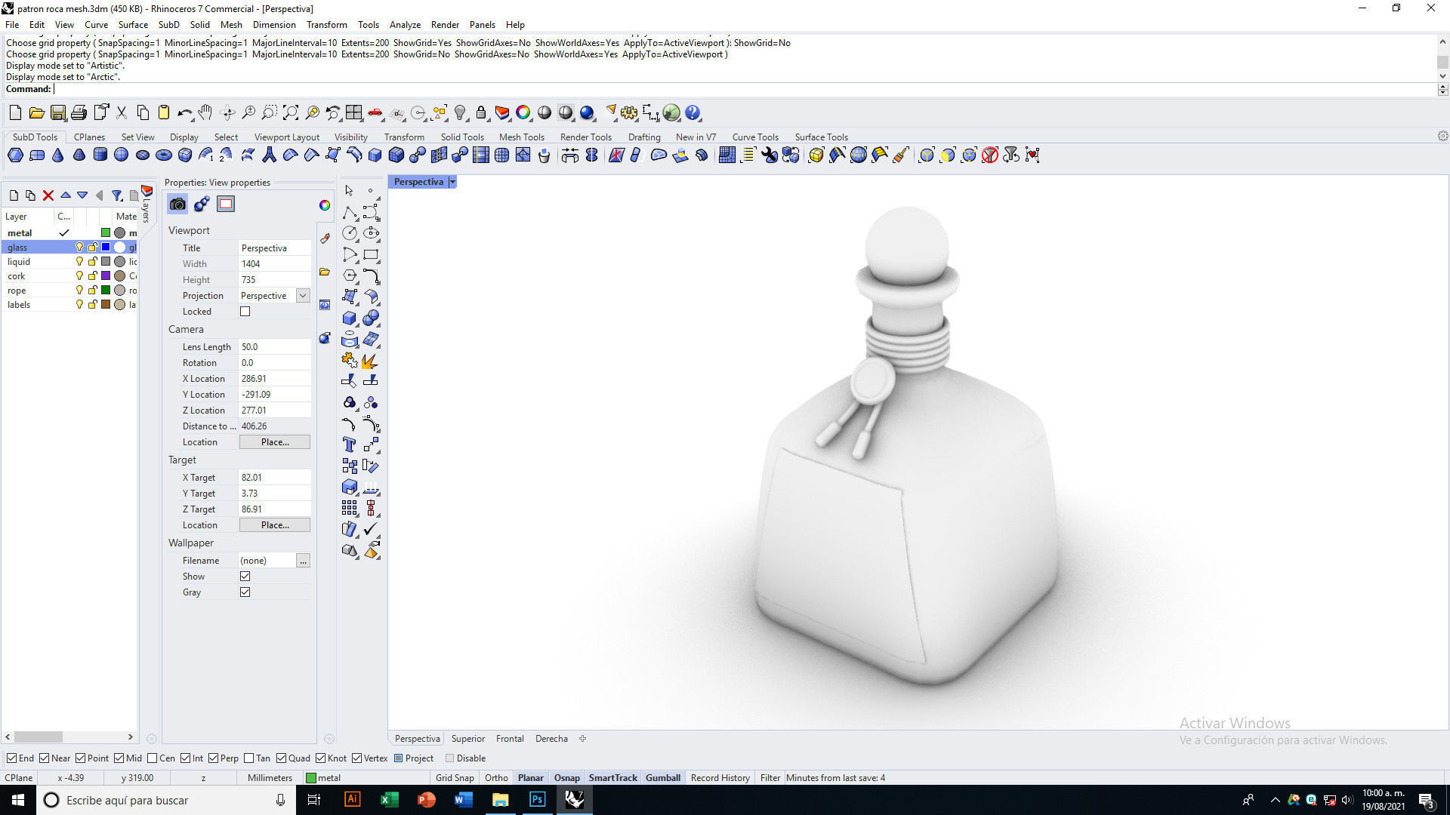Screen dimensions: 1450x815
Task: Switch to the Frontal viewport tab
Action: pyautogui.click(x=510, y=739)
